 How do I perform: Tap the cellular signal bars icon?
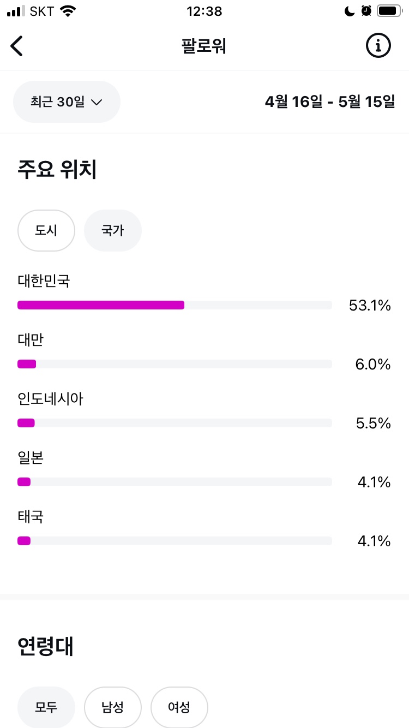[16, 11]
